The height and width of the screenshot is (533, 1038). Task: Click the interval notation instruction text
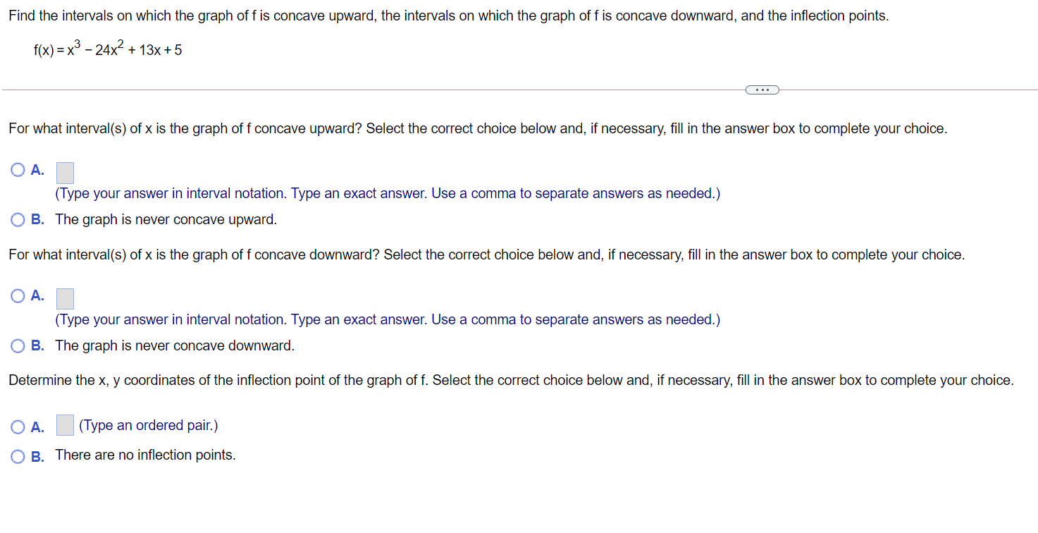(x=387, y=193)
